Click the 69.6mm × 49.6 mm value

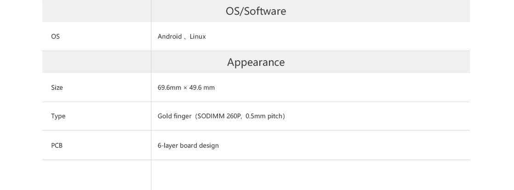coord(186,87)
